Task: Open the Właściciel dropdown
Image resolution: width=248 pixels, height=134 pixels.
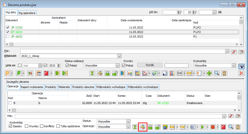Action: 119,56
